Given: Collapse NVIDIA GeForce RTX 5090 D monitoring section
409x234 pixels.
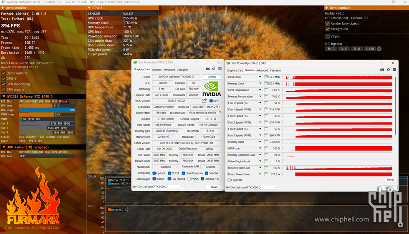Looking at the screenshot, I should 4,96.
